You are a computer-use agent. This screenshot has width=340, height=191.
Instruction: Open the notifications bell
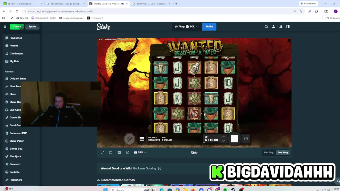pos(281,27)
